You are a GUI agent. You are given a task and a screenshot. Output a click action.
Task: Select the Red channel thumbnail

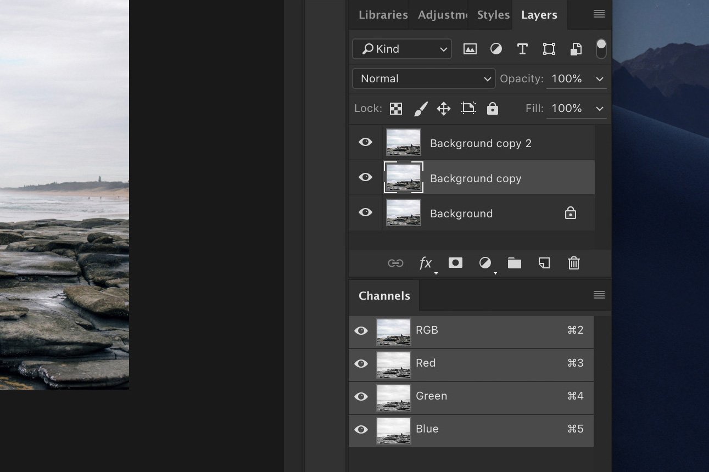tap(393, 364)
